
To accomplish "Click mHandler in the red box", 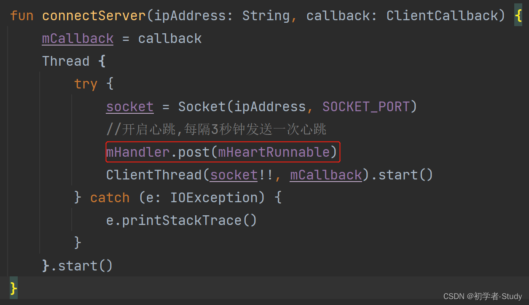I will click(138, 152).
